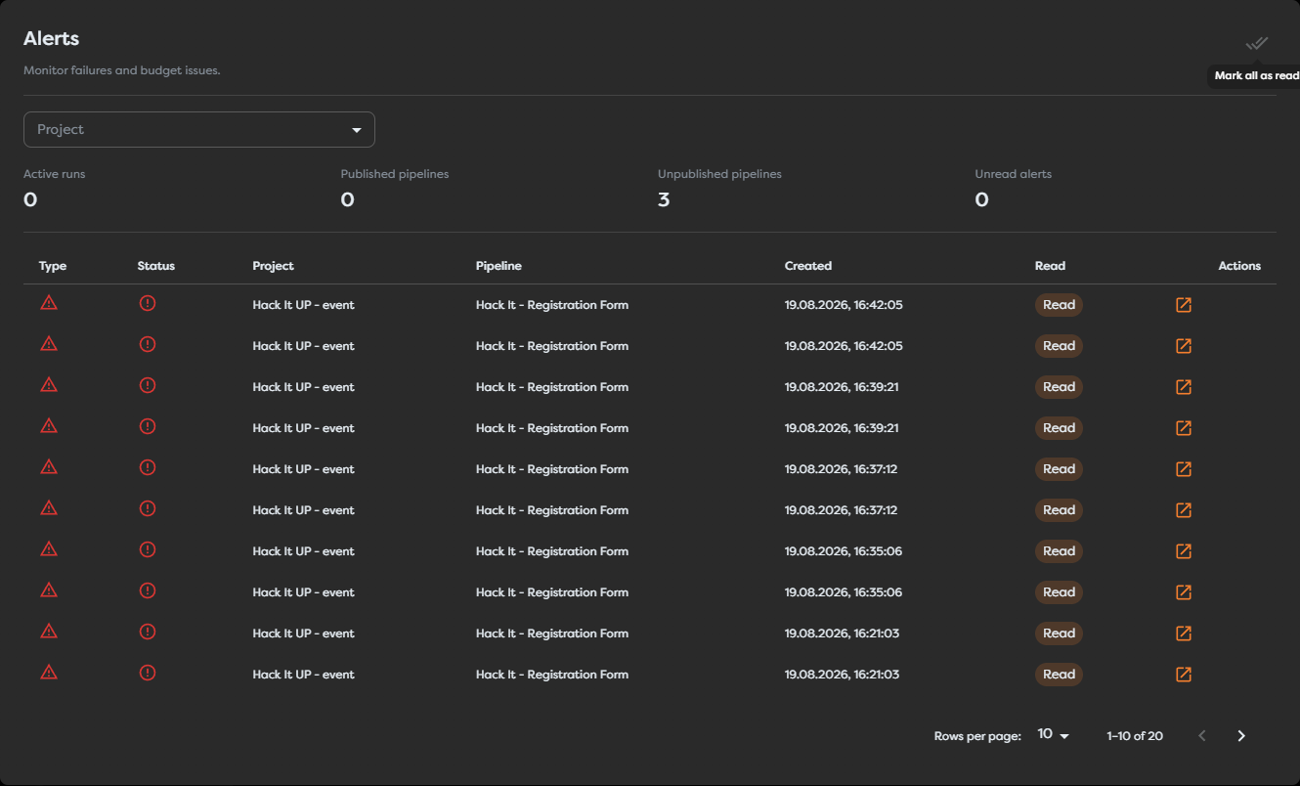Click the Read badge in the upper 16:37:12 row

click(x=1059, y=469)
